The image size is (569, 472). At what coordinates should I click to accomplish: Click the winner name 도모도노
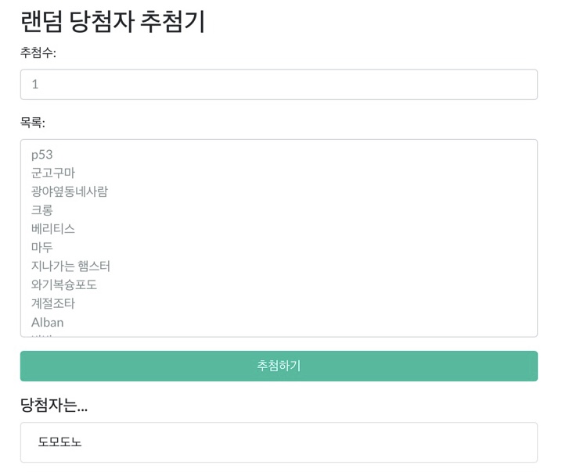click(60, 442)
